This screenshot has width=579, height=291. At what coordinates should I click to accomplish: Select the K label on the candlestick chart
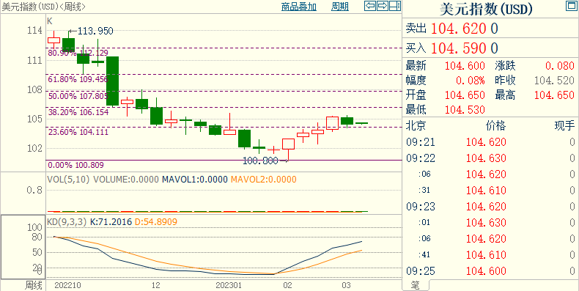tap(50, 21)
